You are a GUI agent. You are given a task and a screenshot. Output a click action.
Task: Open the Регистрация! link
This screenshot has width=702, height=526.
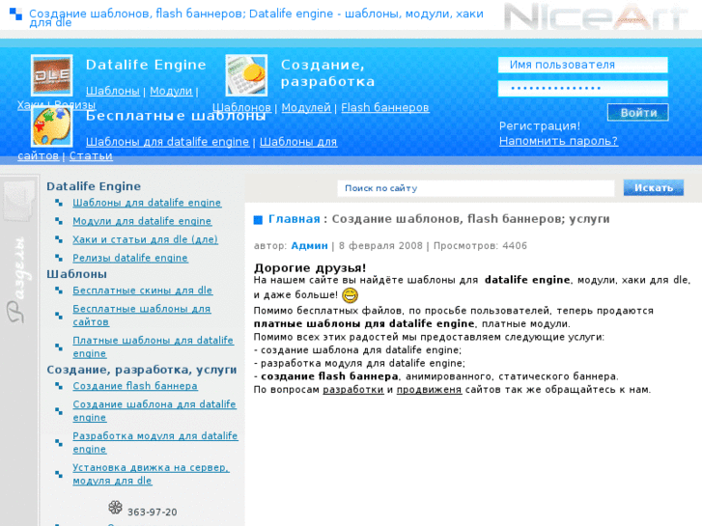(x=540, y=126)
